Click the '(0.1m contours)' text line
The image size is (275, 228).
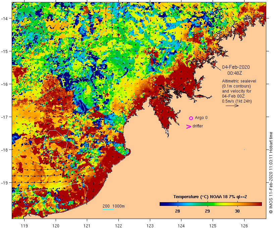(x=236, y=86)
